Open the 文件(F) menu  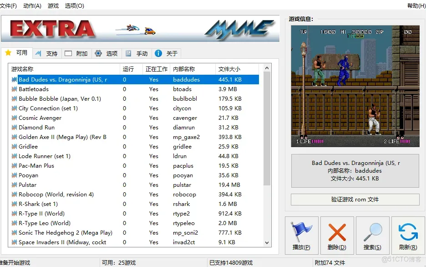click(8, 6)
